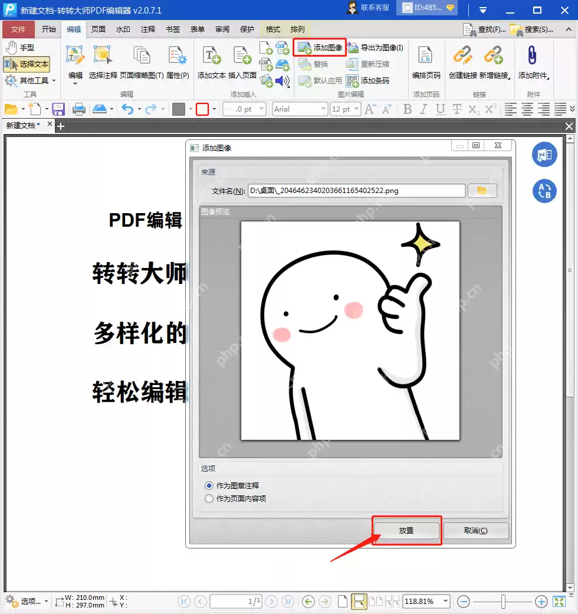
Task: Click the 放置 button to place image
Action: pos(406,530)
